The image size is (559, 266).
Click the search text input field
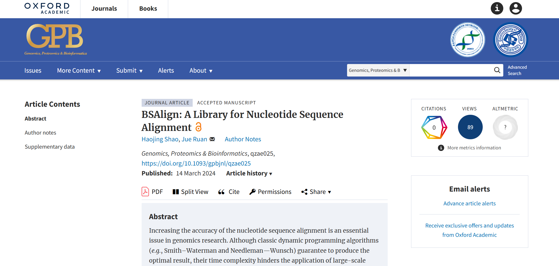point(451,70)
